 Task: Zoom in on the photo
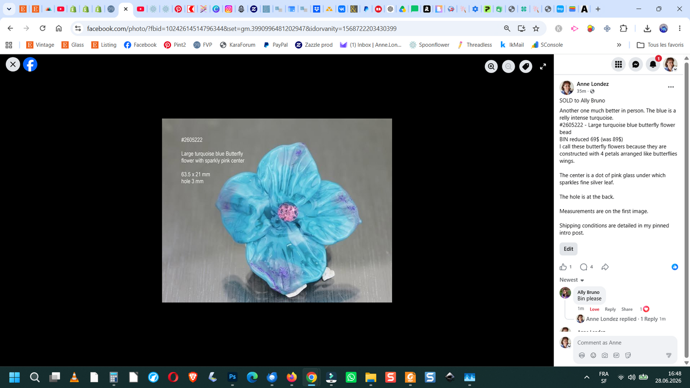[x=491, y=67]
